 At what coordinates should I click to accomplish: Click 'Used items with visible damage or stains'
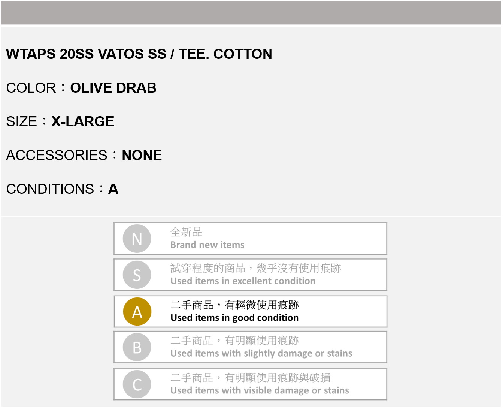(260, 390)
